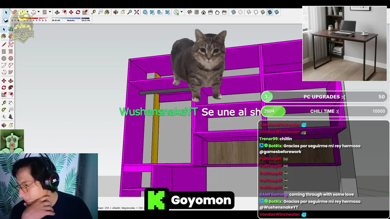
Task: Toggle X-Ray face style
Action: [x=233, y=12]
